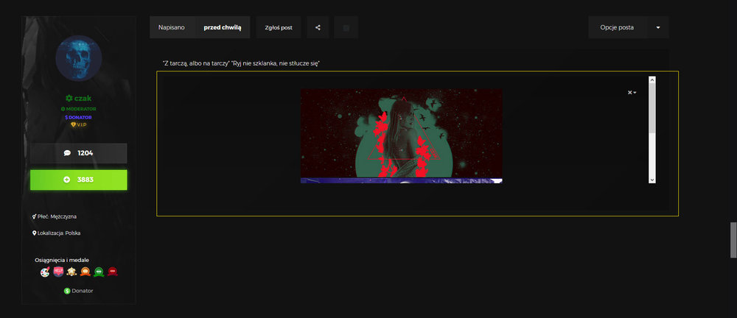Click the green dollar Donator icon
The height and width of the screenshot is (318, 737).
(67, 291)
